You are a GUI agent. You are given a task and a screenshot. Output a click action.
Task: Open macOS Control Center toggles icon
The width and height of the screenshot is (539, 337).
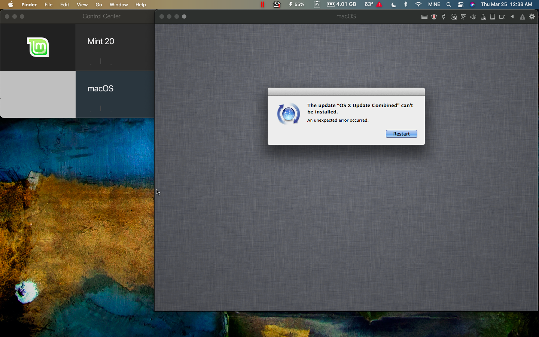pyautogui.click(x=461, y=4)
